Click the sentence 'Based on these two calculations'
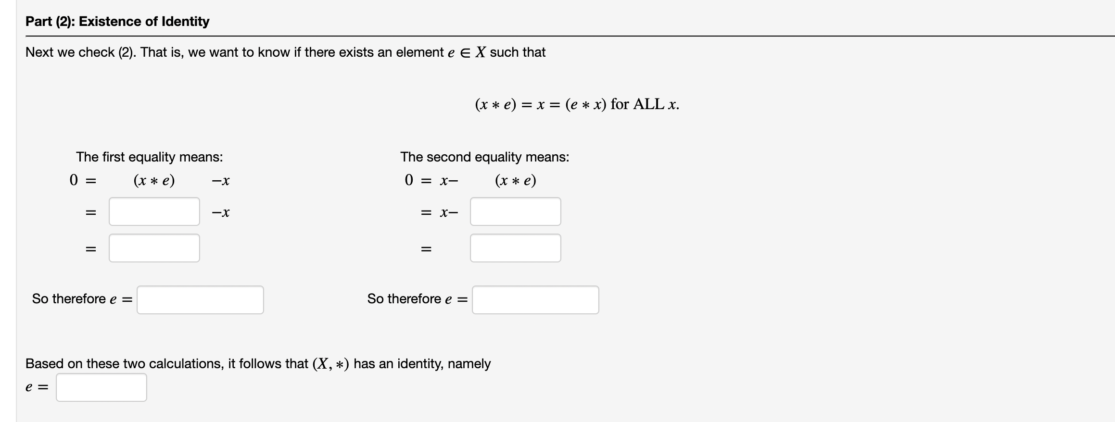Screen dimensions: 1115x422 pos(258,364)
